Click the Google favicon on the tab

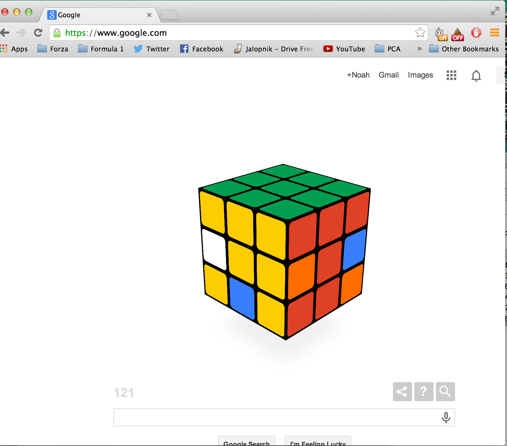(52, 15)
